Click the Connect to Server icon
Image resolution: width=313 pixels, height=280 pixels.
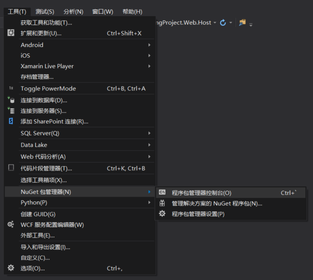(11, 111)
